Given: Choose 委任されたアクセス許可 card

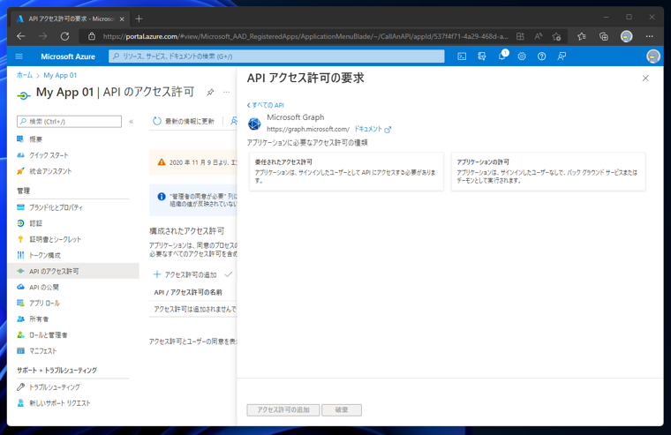Looking at the screenshot, I should point(346,171).
